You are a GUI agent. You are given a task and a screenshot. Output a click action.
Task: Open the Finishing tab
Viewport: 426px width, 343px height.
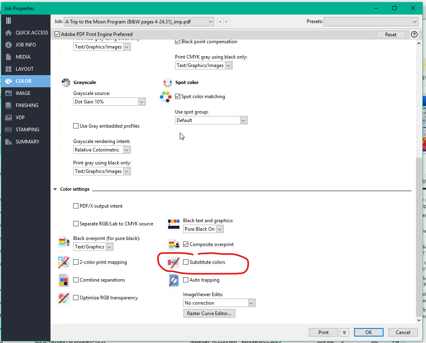[x=26, y=105]
